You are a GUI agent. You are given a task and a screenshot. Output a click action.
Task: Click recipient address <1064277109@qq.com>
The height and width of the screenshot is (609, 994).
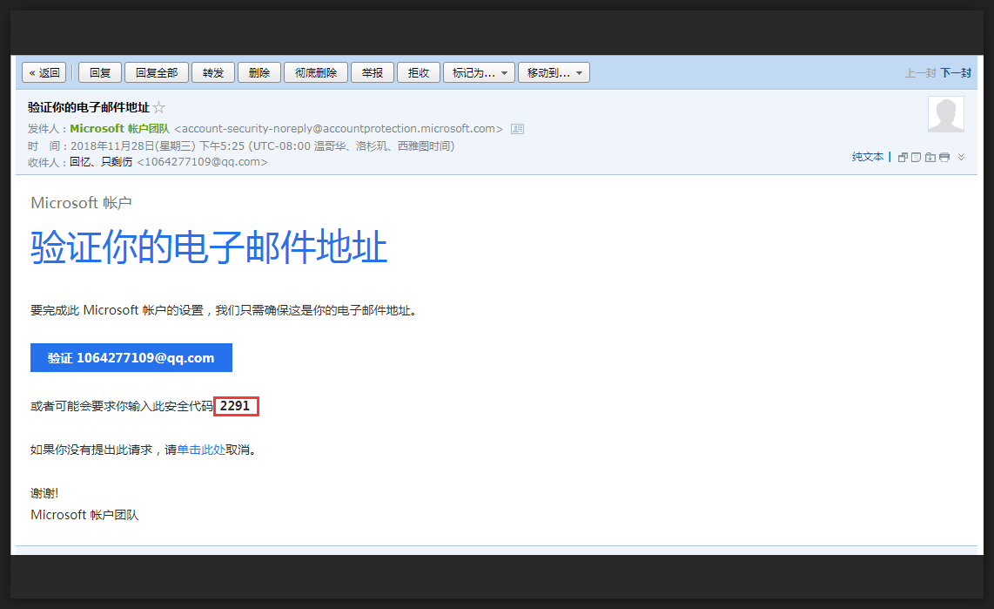pos(202,162)
